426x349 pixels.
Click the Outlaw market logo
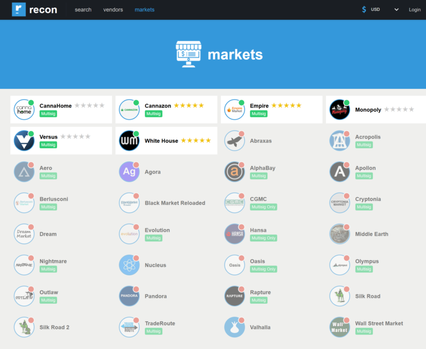pos(24,296)
